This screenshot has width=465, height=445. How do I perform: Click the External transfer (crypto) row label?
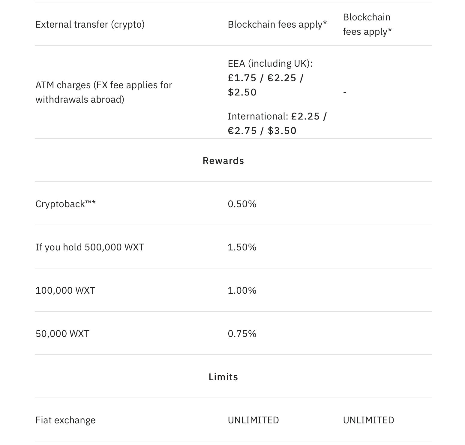(90, 24)
